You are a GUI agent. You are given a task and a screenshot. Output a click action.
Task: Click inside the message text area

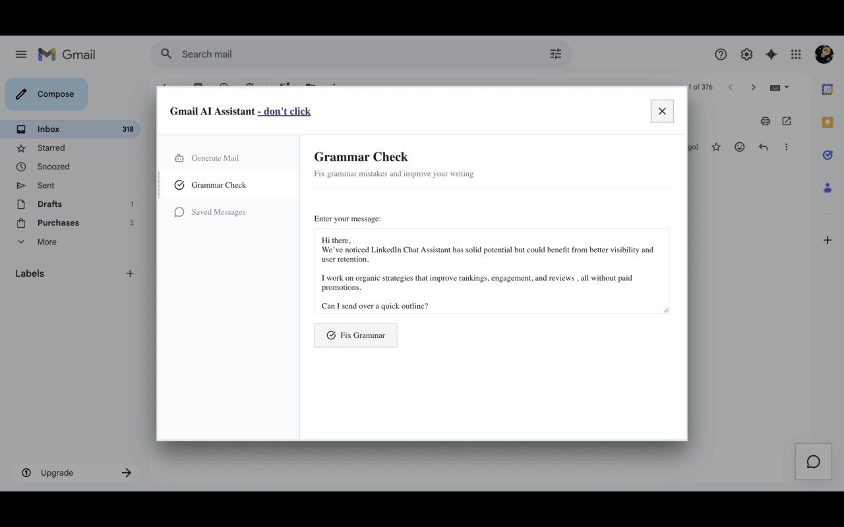click(492, 271)
